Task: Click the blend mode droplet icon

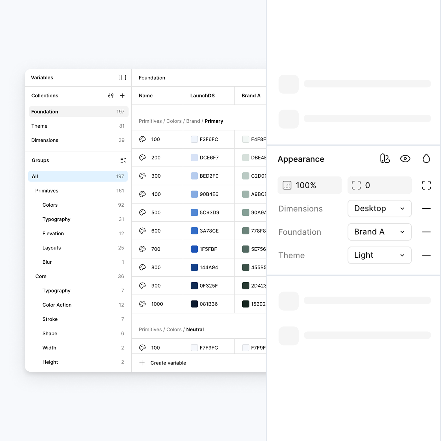Action: pyautogui.click(x=426, y=158)
